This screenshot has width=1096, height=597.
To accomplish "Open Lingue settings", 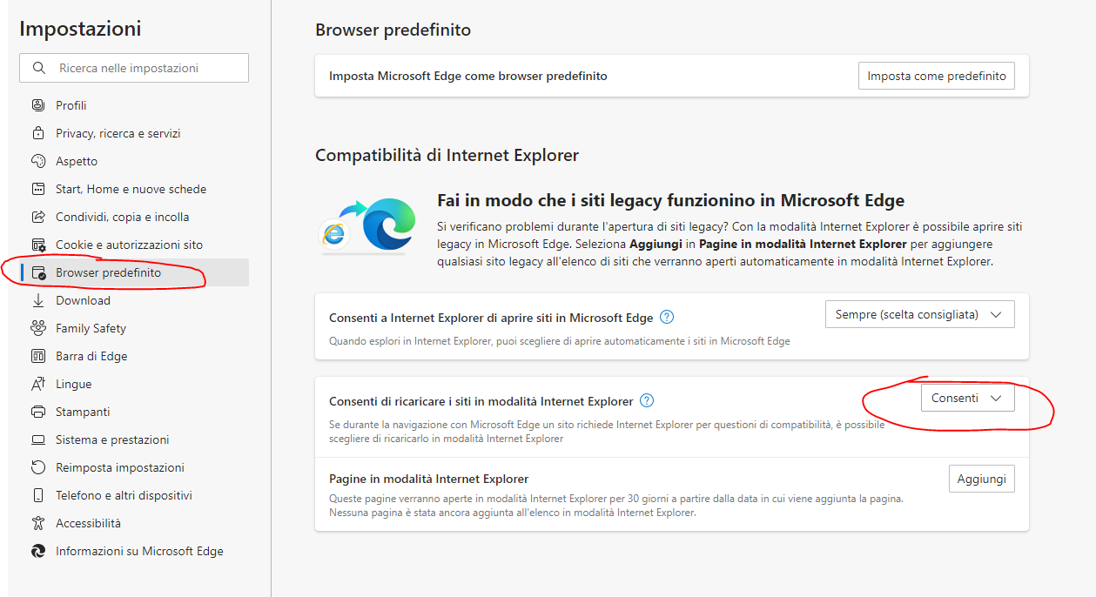I will [x=134, y=384].
